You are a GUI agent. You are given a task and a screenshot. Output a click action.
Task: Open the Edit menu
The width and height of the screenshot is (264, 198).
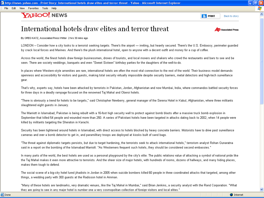tap(14, 8)
